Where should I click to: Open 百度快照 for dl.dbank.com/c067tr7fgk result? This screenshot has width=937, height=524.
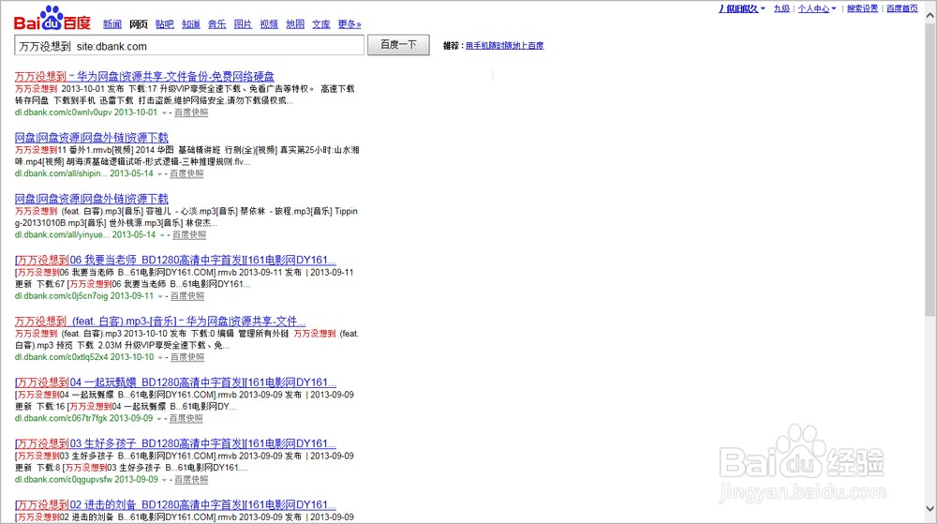(x=186, y=418)
